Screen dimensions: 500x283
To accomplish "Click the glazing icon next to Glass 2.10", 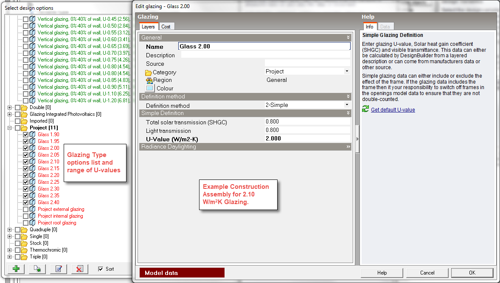I will coord(32,162).
